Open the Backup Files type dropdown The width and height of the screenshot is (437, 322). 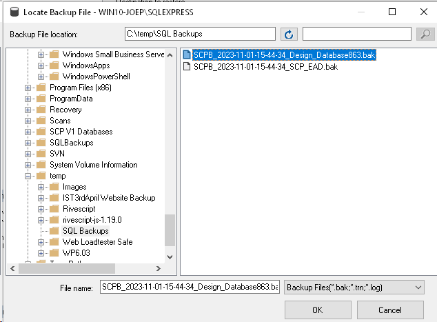354,287
